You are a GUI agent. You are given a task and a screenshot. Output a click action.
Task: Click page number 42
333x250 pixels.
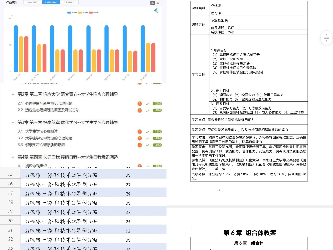coord(218,190)
